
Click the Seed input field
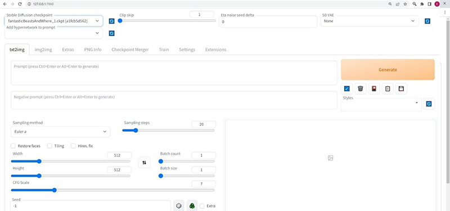(91, 206)
